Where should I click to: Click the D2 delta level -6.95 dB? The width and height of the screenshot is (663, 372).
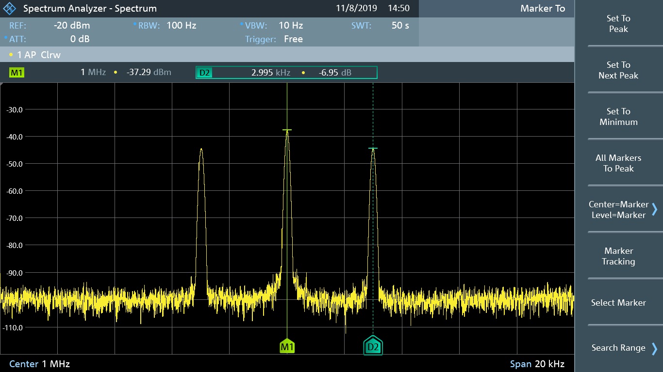(x=335, y=73)
